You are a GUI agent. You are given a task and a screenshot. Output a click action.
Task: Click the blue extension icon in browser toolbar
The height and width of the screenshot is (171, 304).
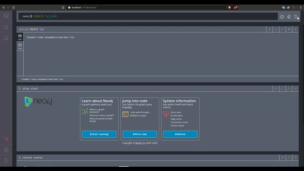coord(284,8)
